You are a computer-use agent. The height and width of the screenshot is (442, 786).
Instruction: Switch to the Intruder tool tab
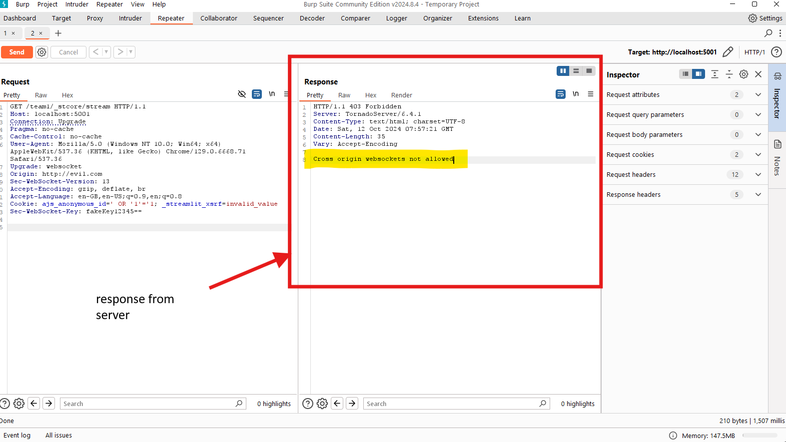click(x=130, y=18)
